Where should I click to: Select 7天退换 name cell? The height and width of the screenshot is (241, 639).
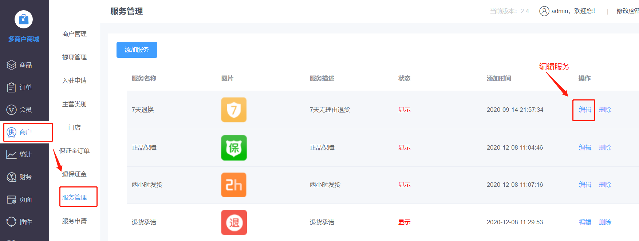click(143, 110)
